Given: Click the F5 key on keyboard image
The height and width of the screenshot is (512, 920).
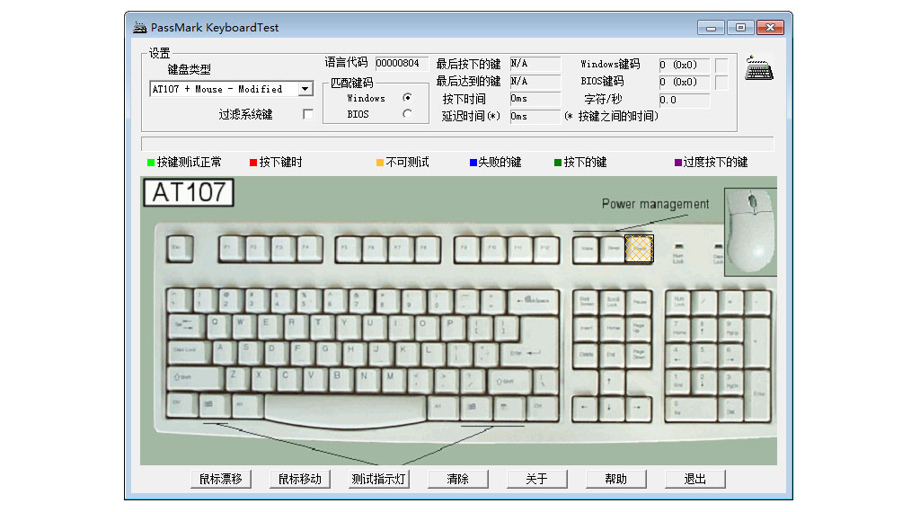Looking at the screenshot, I should [x=348, y=249].
